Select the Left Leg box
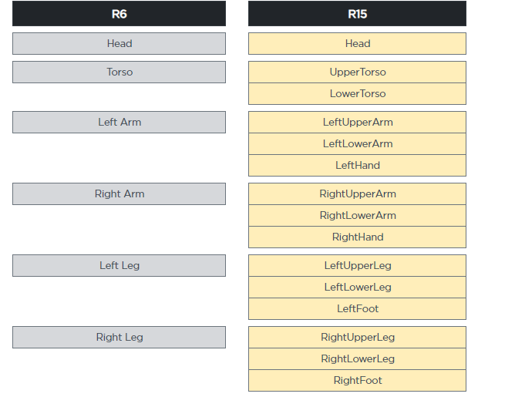 pyautogui.click(x=119, y=265)
